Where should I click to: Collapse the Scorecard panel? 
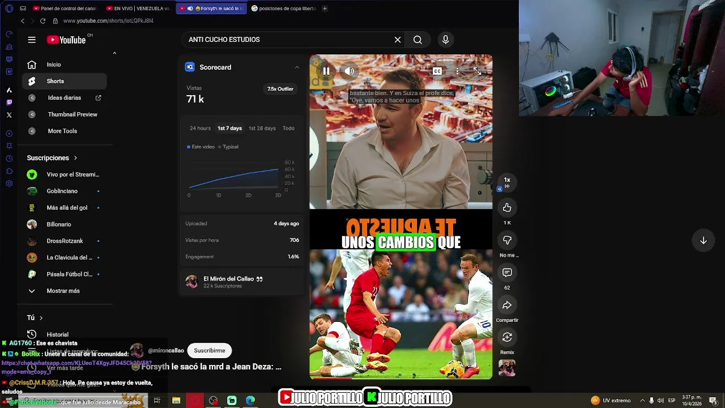297,67
